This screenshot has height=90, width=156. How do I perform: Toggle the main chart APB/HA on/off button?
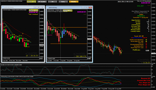pyautogui.click(x=31, y=2)
